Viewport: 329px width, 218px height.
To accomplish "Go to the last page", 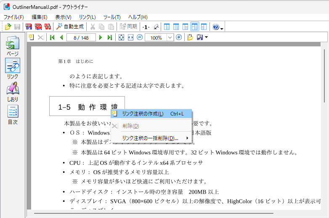I will (x=109, y=38).
